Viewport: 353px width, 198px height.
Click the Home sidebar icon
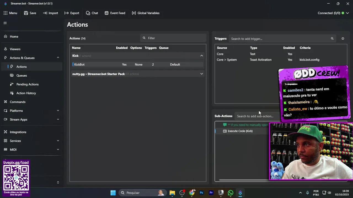(x=6, y=36)
